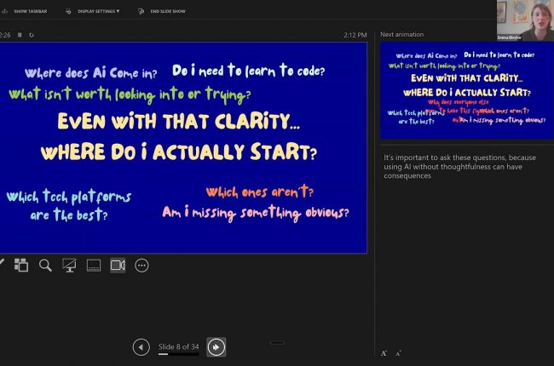Open the See All Slides grid view
Image resolution: width=554 pixels, height=366 pixels.
pos(21,266)
